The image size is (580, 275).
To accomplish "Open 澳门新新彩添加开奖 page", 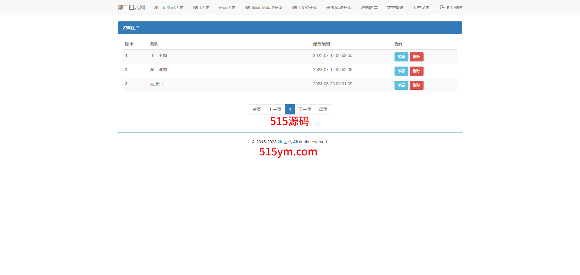I will (x=263, y=8).
